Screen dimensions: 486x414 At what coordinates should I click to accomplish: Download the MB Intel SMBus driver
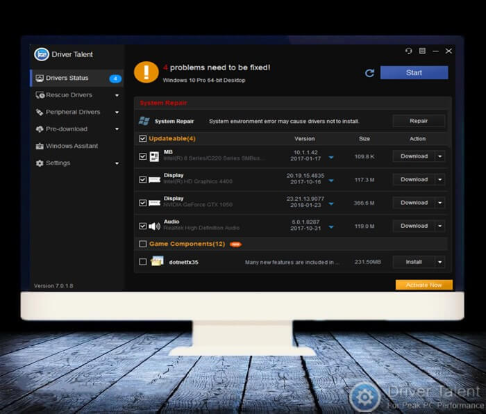[414, 156]
